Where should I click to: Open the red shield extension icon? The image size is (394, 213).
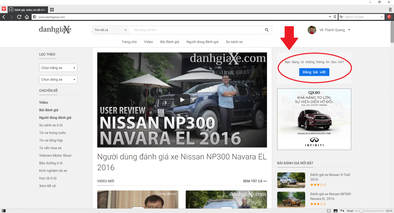tap(389, 17)
